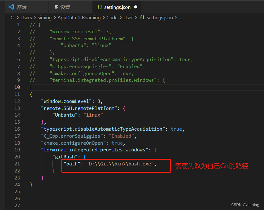Open the Code breadcrumb segment
This screenshot has width=264, height=210.
pos(112,18)
